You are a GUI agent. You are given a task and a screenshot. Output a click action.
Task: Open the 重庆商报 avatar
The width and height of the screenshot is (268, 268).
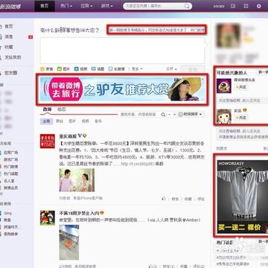pos(48,141)
